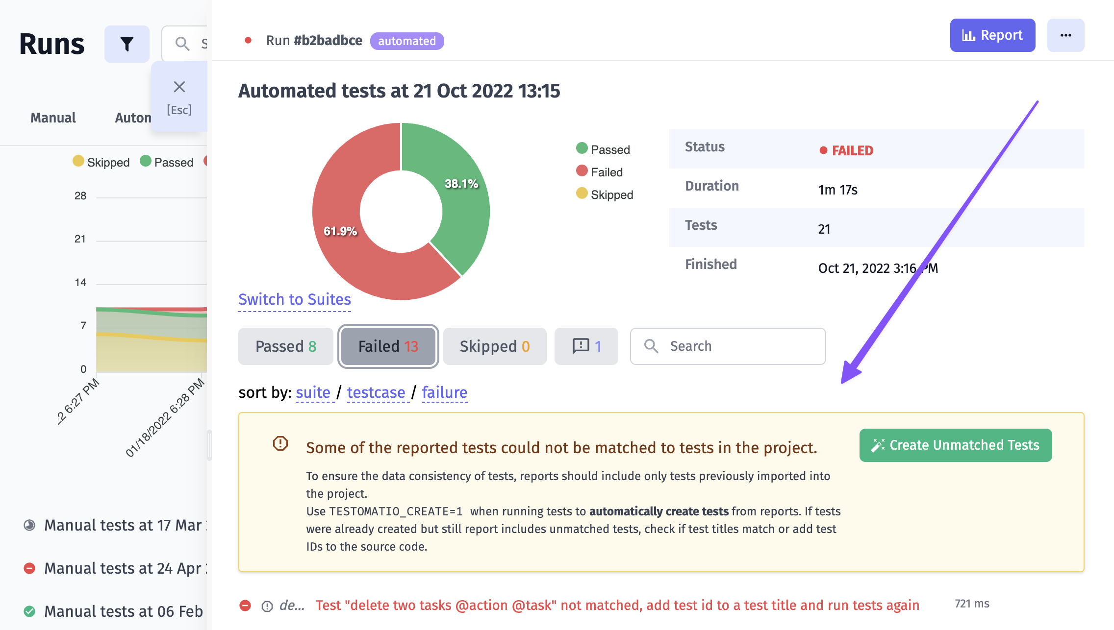Select the Failed 13 filter tab

click(388, 346)
